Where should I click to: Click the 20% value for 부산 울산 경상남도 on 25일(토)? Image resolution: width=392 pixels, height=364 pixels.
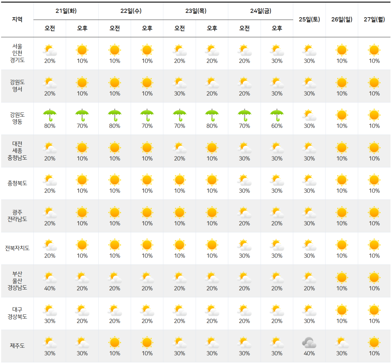[x=309, y=288]
